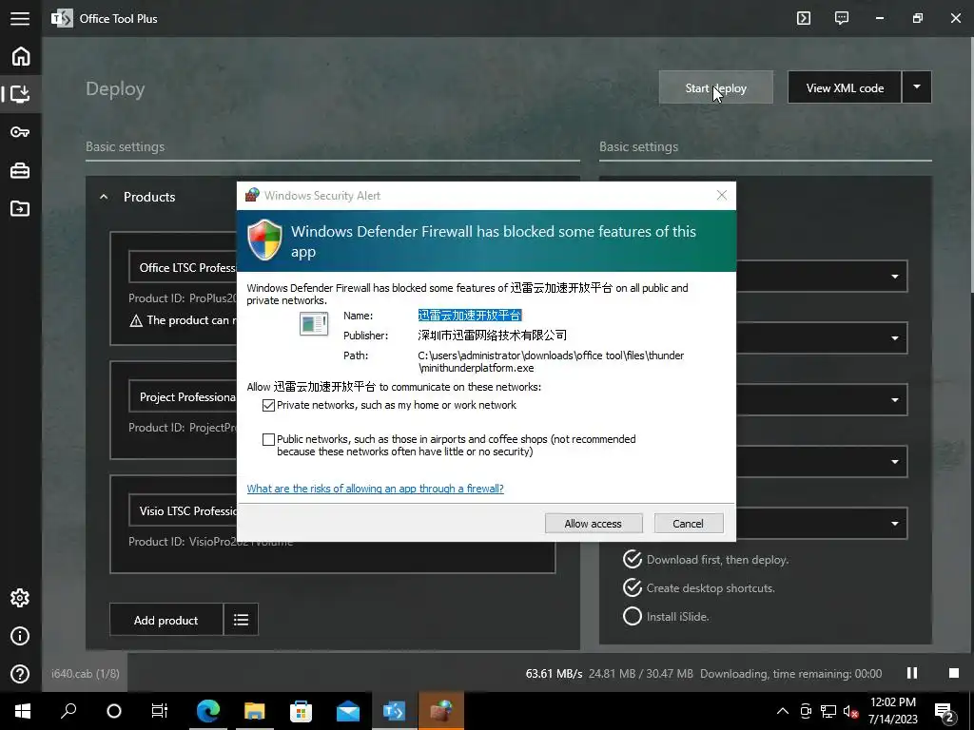Toggle Create desktop shortcuts option
The height and width of the screenshot is (730, 974).
click(x=633, y=587)
